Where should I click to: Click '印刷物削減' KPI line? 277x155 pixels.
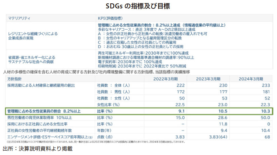142,66
